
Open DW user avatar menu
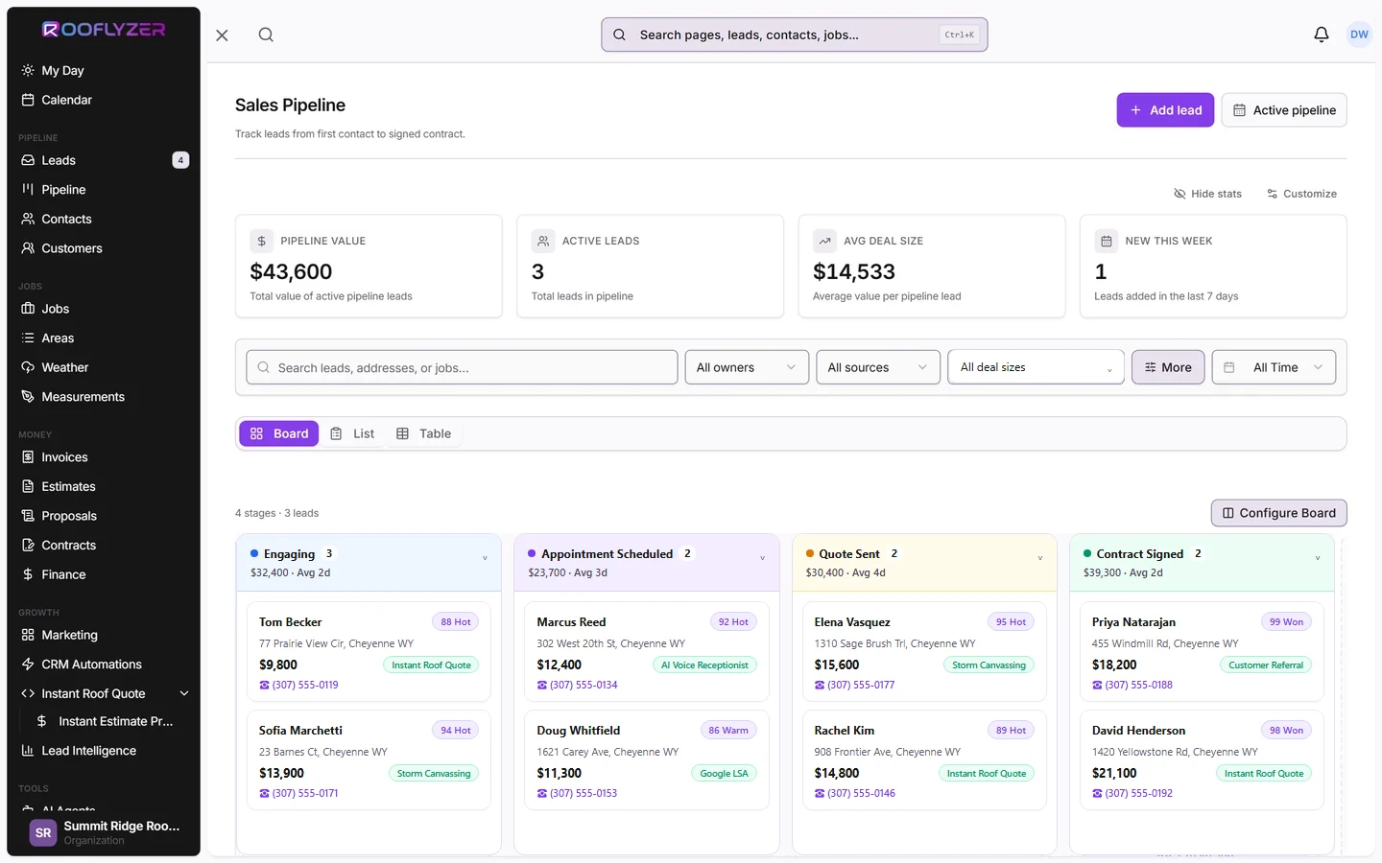(x=1359, y=35)
